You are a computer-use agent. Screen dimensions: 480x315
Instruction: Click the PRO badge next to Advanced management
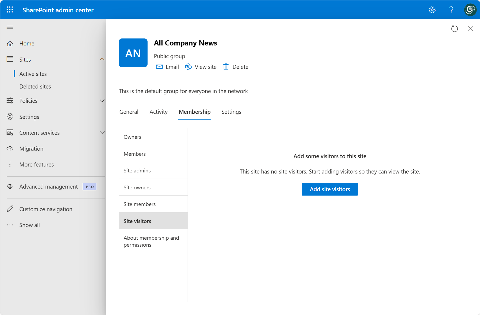click(89, 186)
